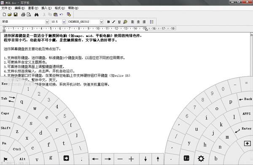Click the Undo toolbar icon

61,15
